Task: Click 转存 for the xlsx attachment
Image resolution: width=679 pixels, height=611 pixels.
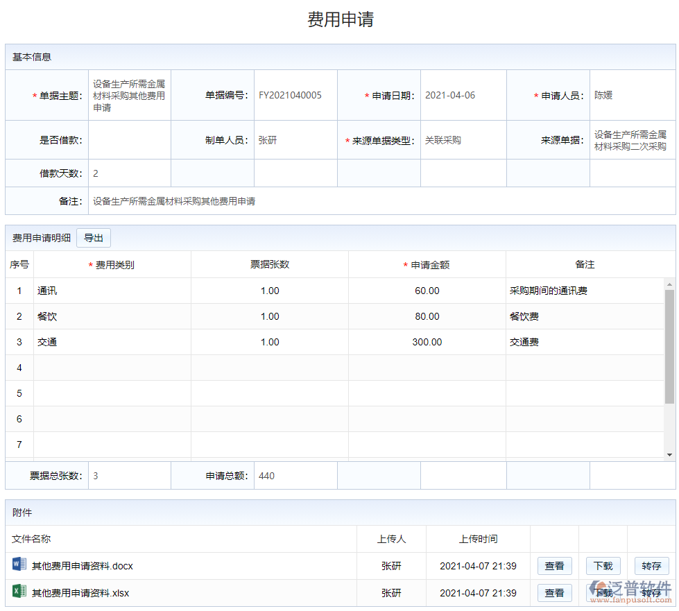Action: [x=651, y=593]
